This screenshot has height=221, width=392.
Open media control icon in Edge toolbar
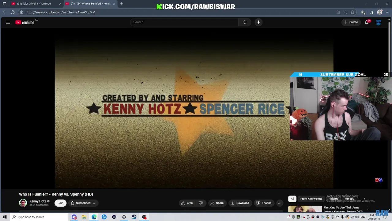372,12
